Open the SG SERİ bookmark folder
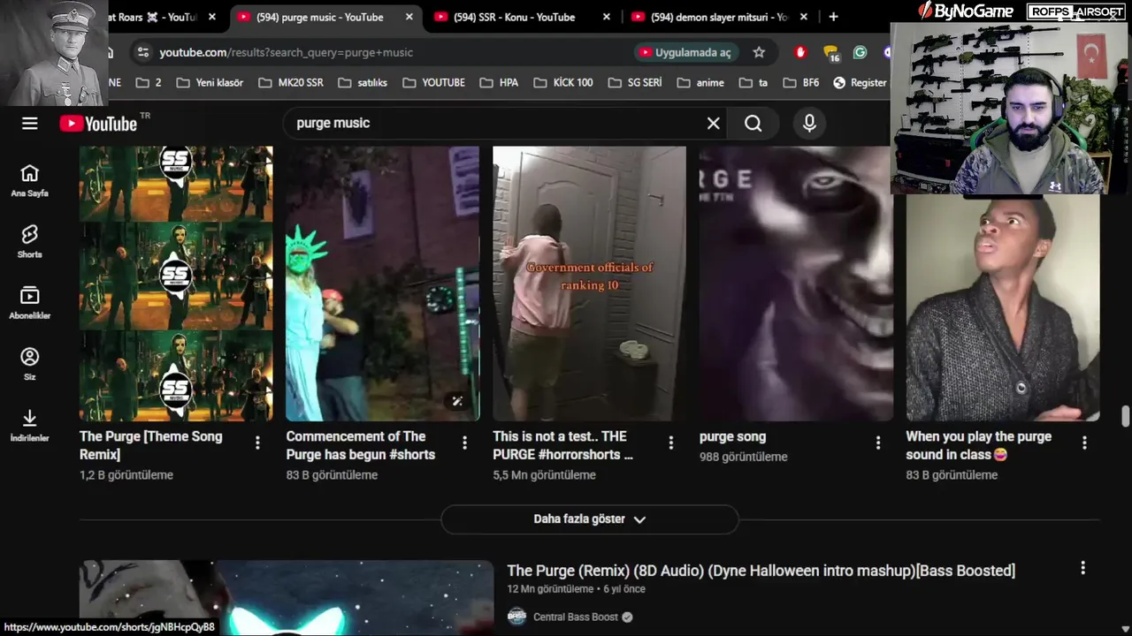1132x636 pixels. point(635,82)
